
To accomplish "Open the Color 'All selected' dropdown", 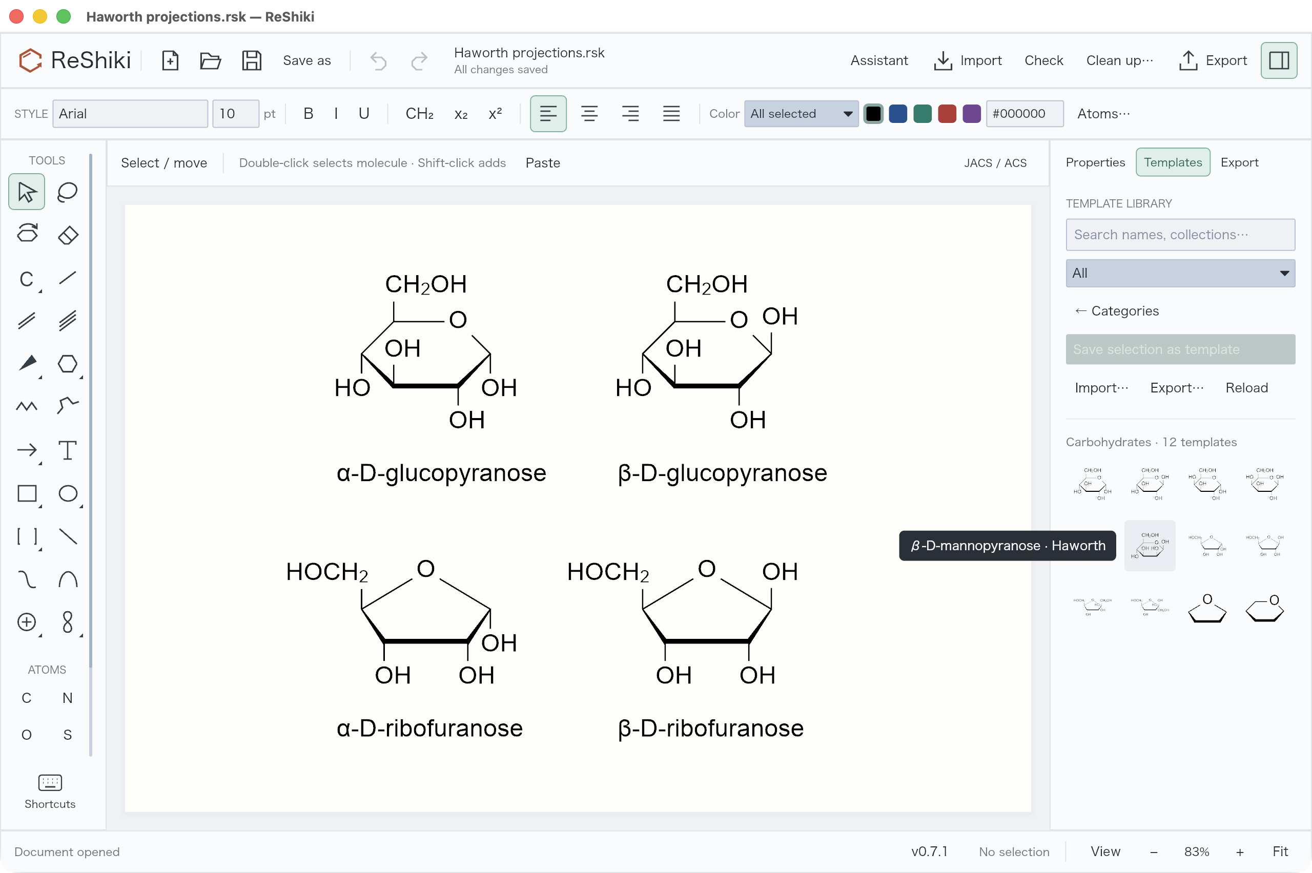I will (x=802, y=114).
